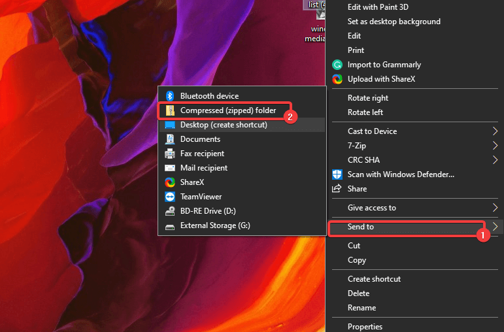Select Copy from the context menu

coord(415,260)
